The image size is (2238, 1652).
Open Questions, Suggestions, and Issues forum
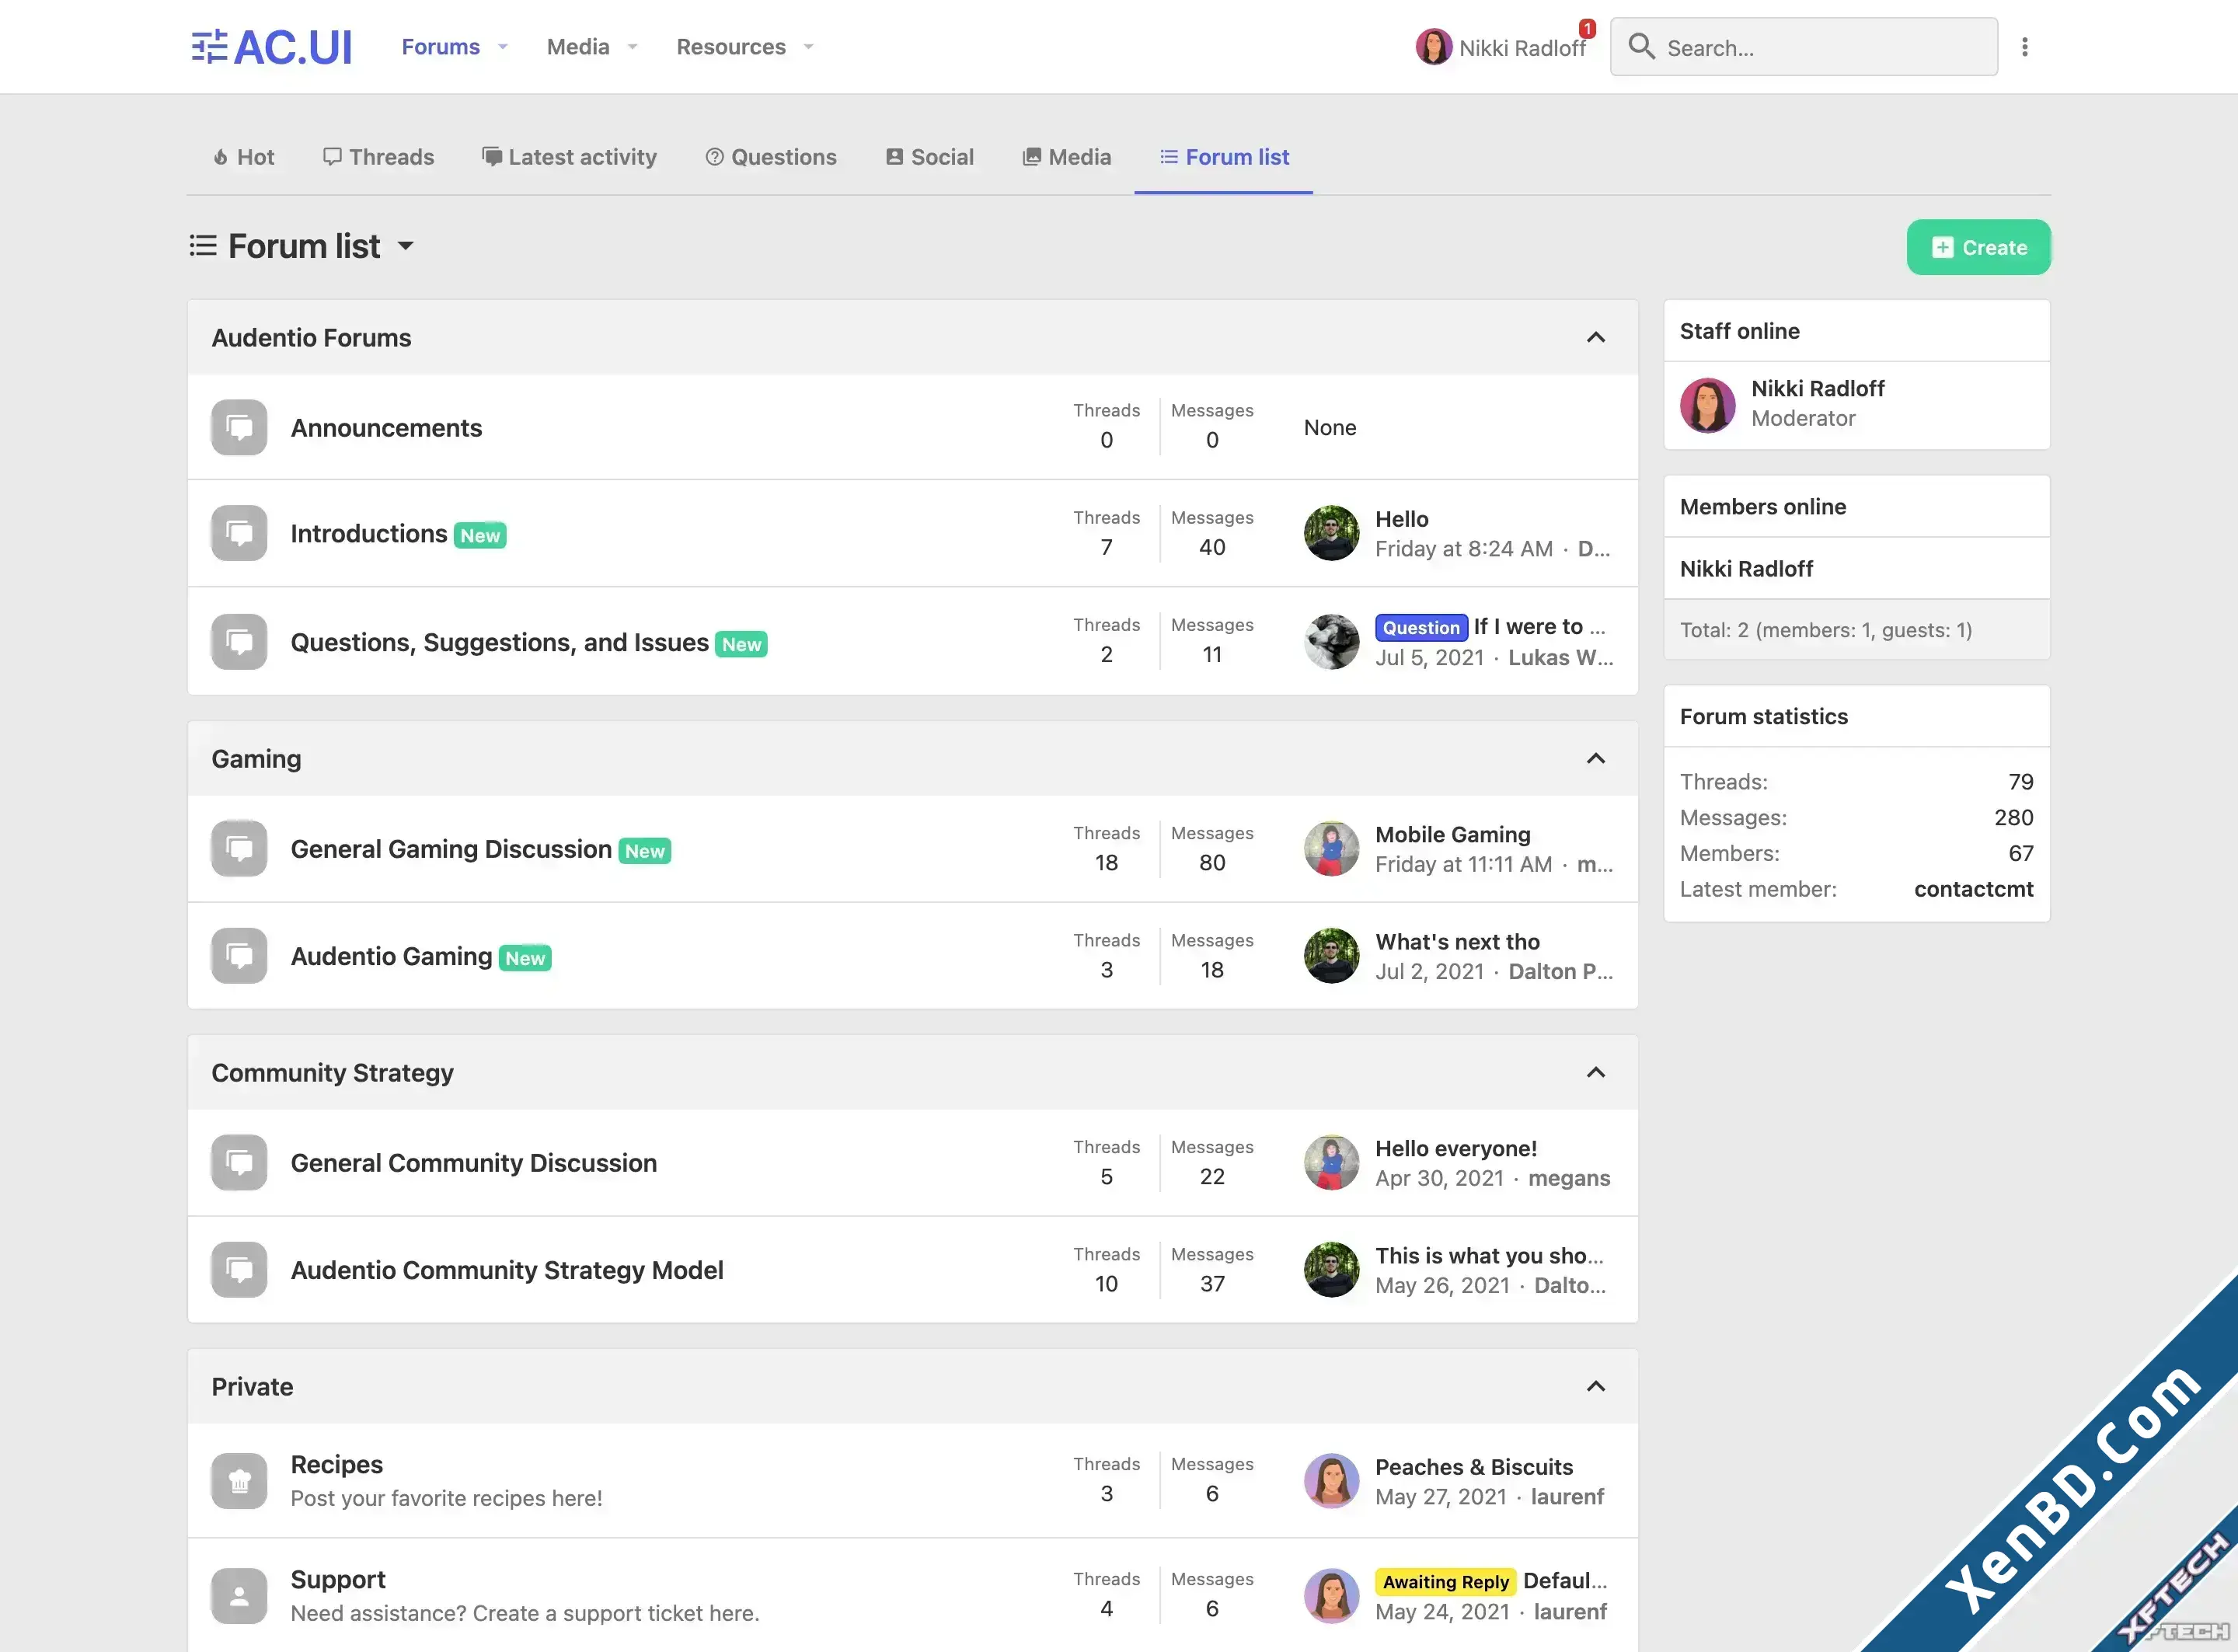500,642
